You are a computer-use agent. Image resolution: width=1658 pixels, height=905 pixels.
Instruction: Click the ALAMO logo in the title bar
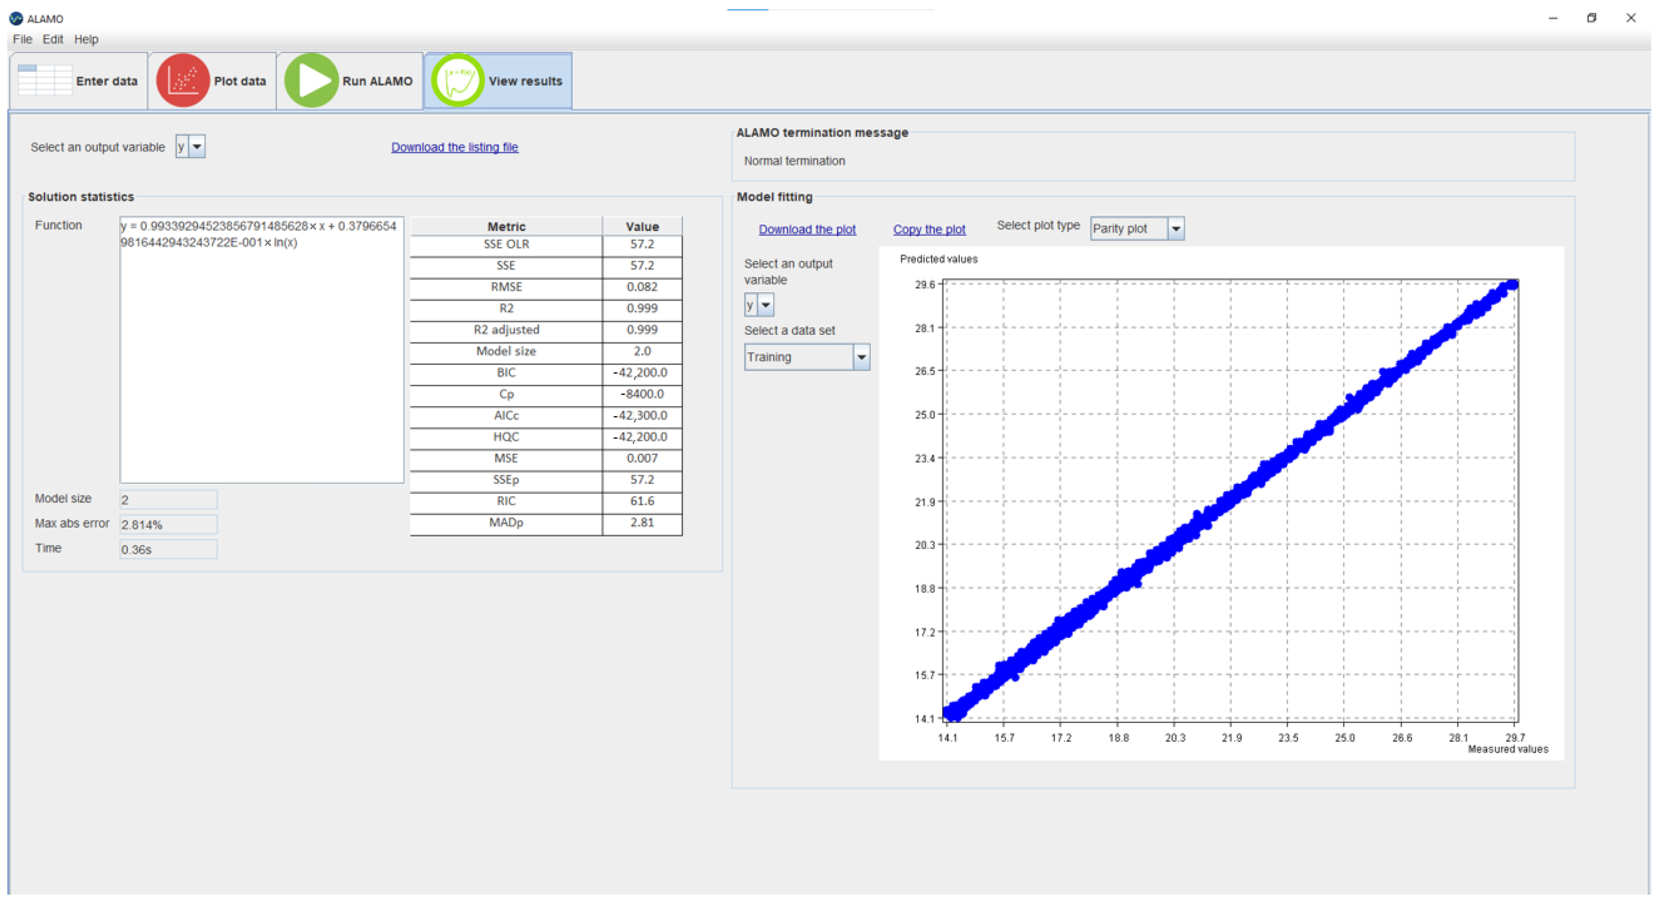(16, 18)
